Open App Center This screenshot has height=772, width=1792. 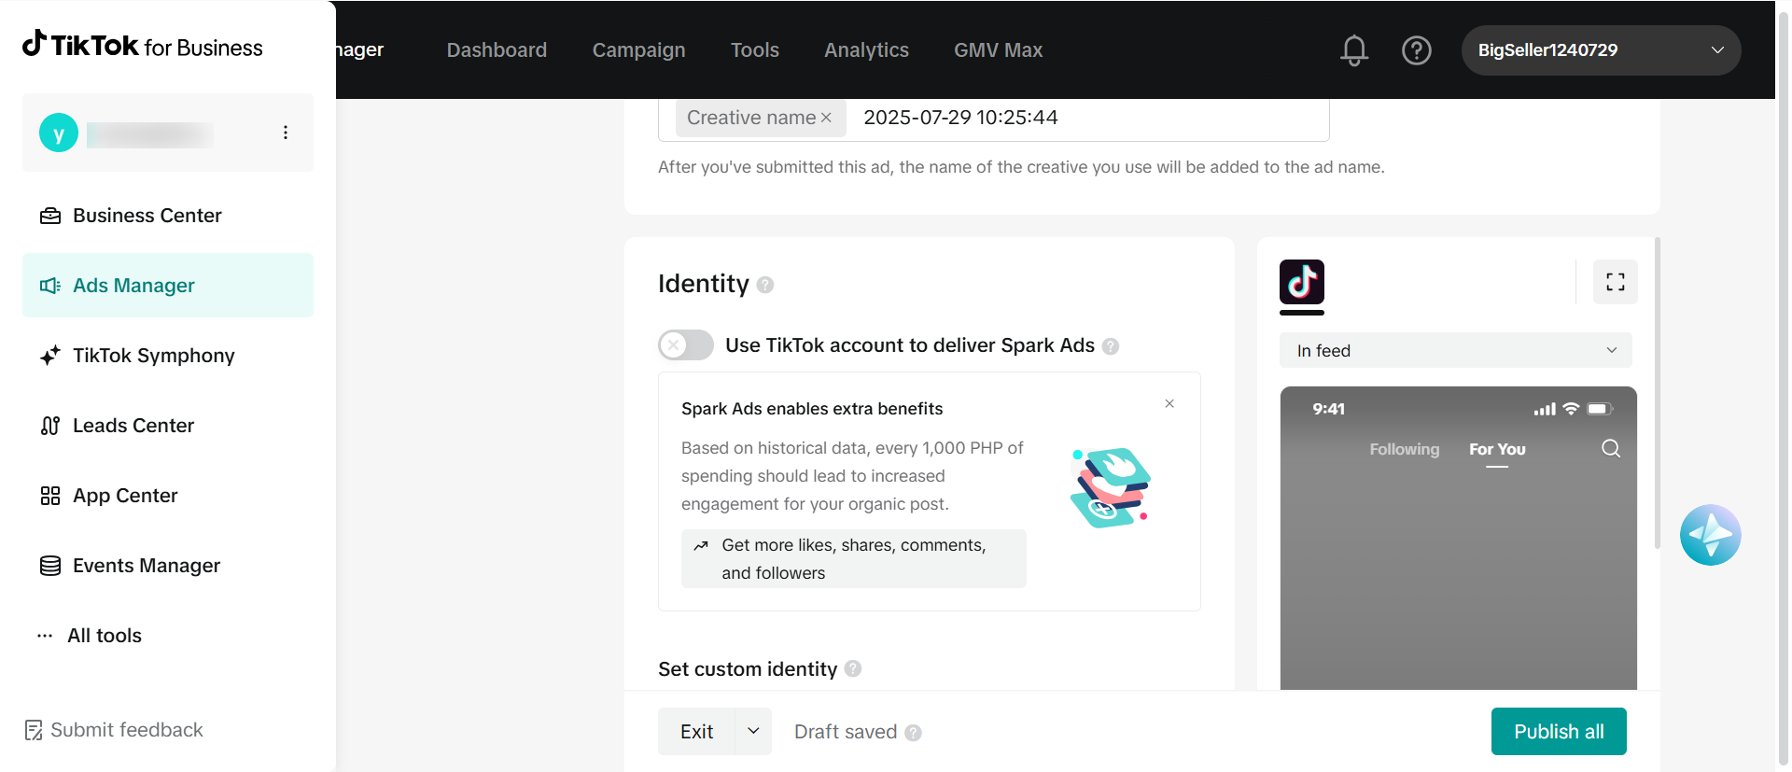tap(168, 496)
